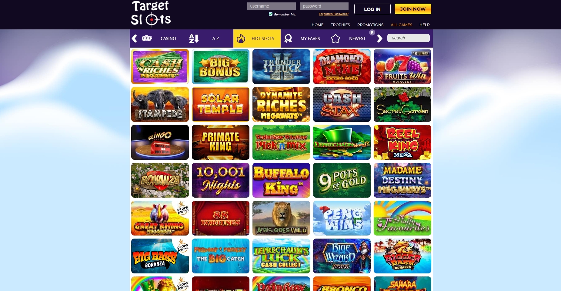Go to the Trophies page
The image size is (561, 291).
340,25
